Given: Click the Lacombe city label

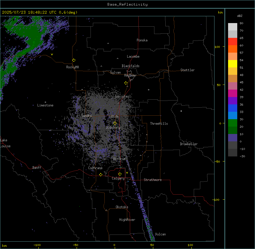Looking at the screenshot, I should click(133, 56).
